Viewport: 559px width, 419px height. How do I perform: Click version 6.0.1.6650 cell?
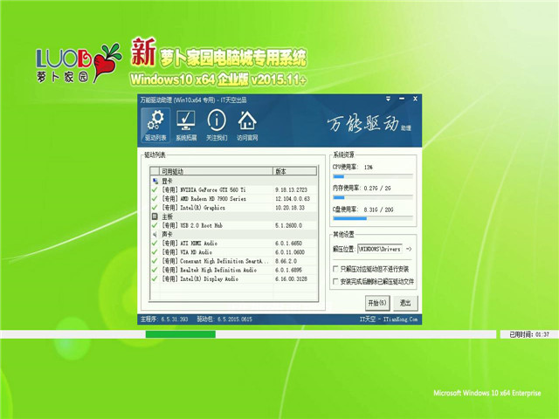(288, 244)
